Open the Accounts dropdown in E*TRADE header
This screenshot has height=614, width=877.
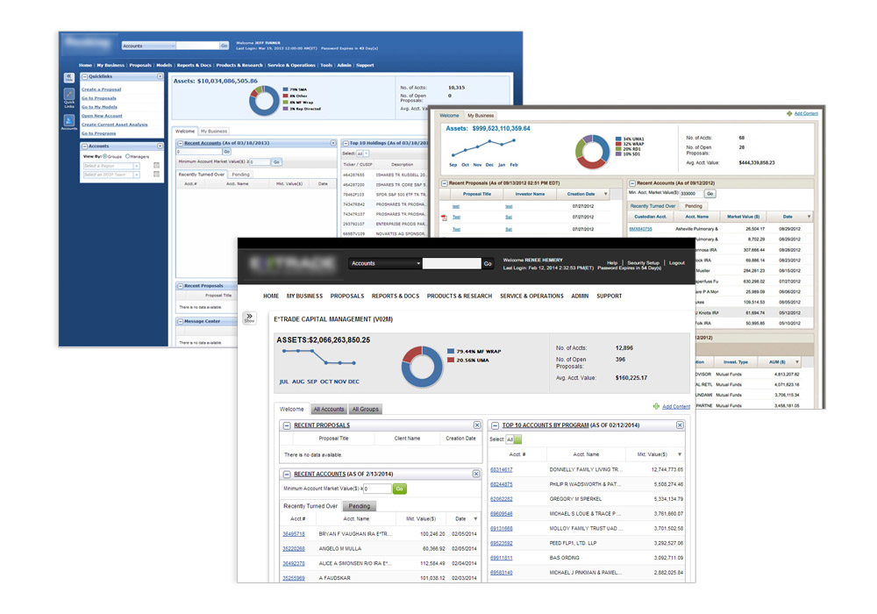click(385, 263)
